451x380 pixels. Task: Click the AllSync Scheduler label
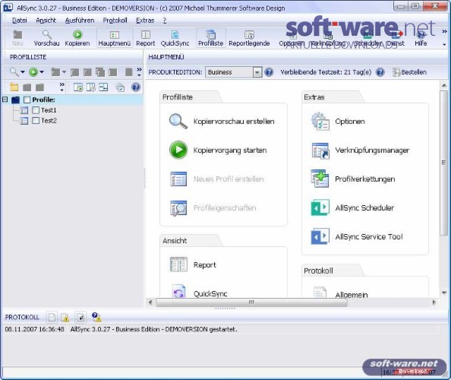pos(364,207)
